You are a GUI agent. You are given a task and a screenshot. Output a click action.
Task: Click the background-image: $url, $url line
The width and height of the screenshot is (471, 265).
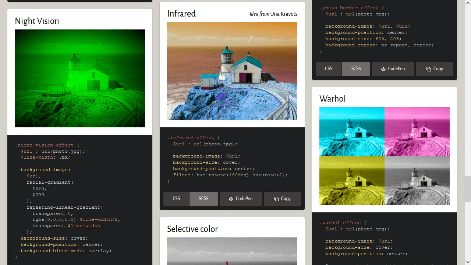368,26
